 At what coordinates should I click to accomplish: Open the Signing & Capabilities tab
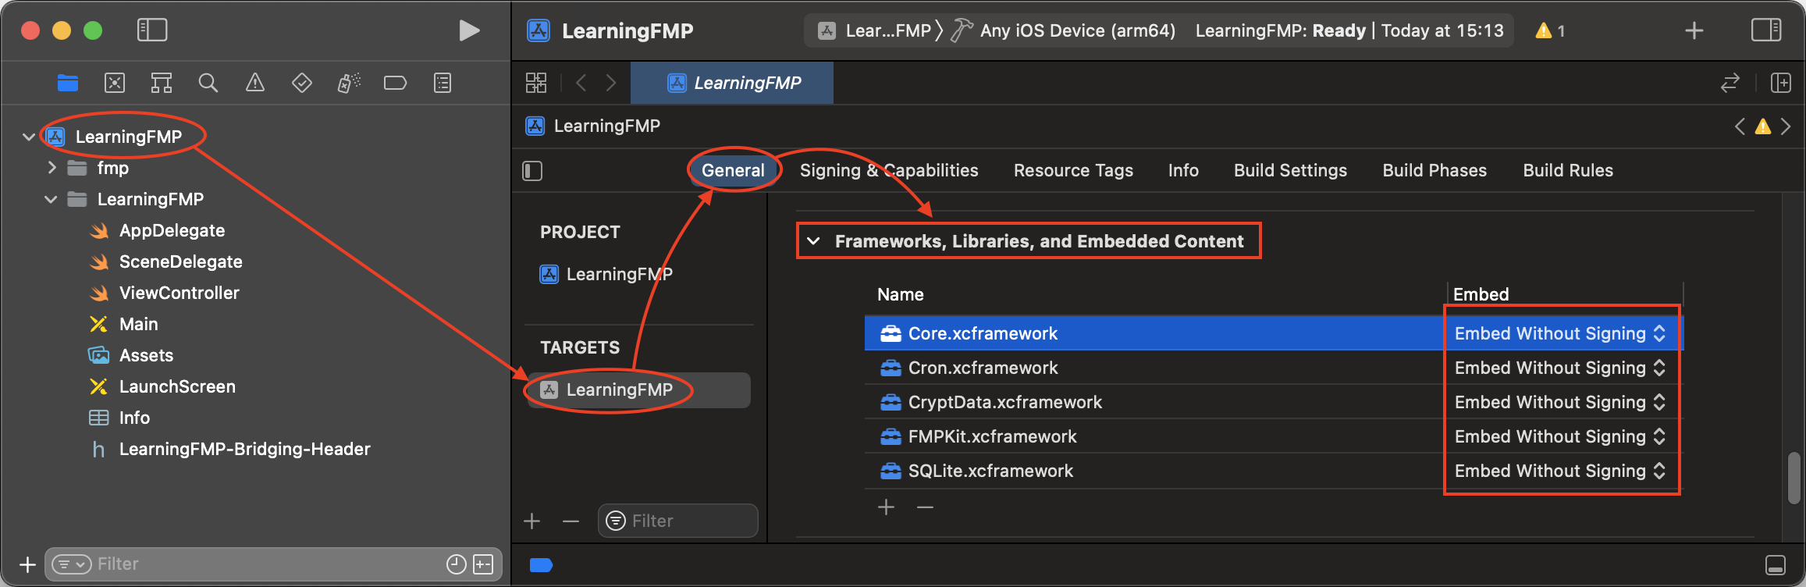889,170
